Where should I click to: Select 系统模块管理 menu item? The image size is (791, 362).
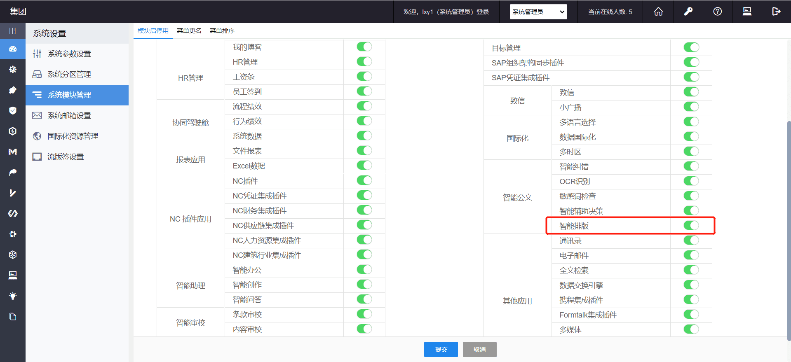coord(77,95)
